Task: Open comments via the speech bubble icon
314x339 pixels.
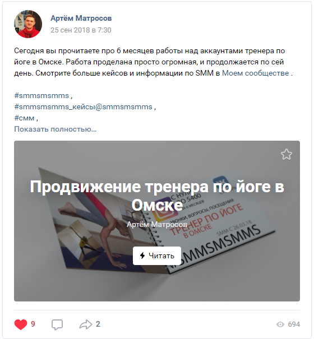Action: click(57, 324)
